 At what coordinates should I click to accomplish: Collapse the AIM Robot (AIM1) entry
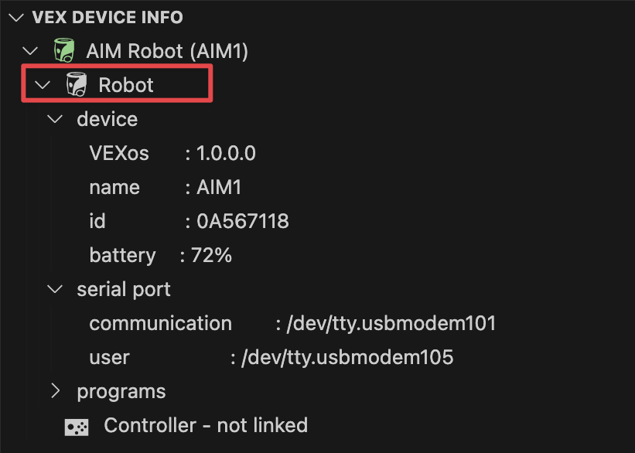[29, 50]
